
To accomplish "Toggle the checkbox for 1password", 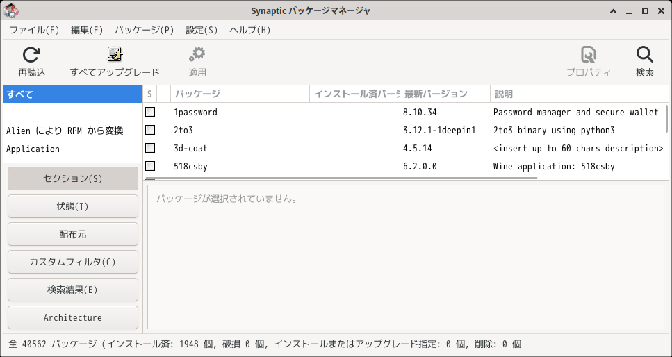I will pos(150,112).
